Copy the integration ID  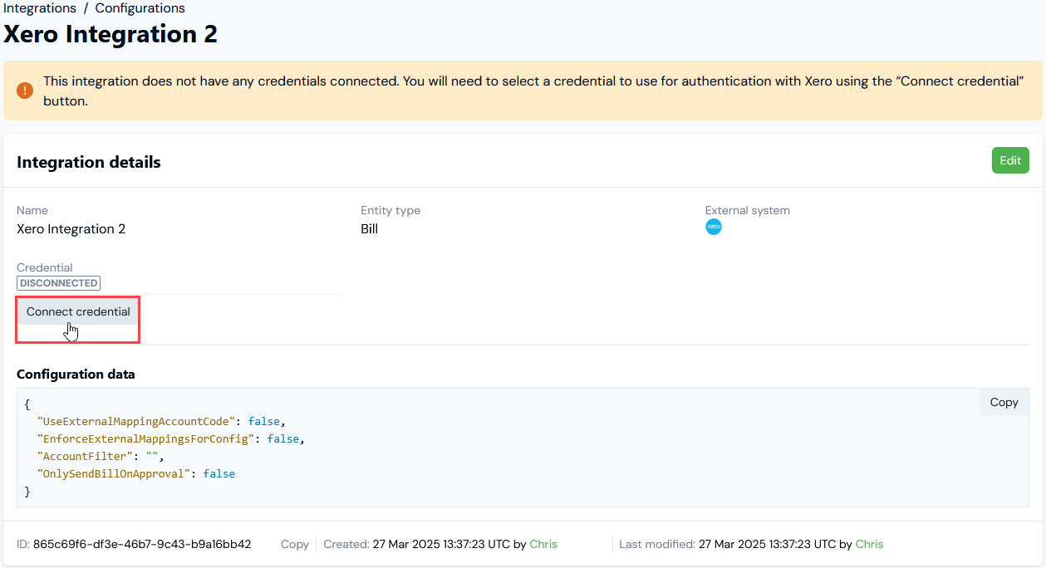click(295, 544)
